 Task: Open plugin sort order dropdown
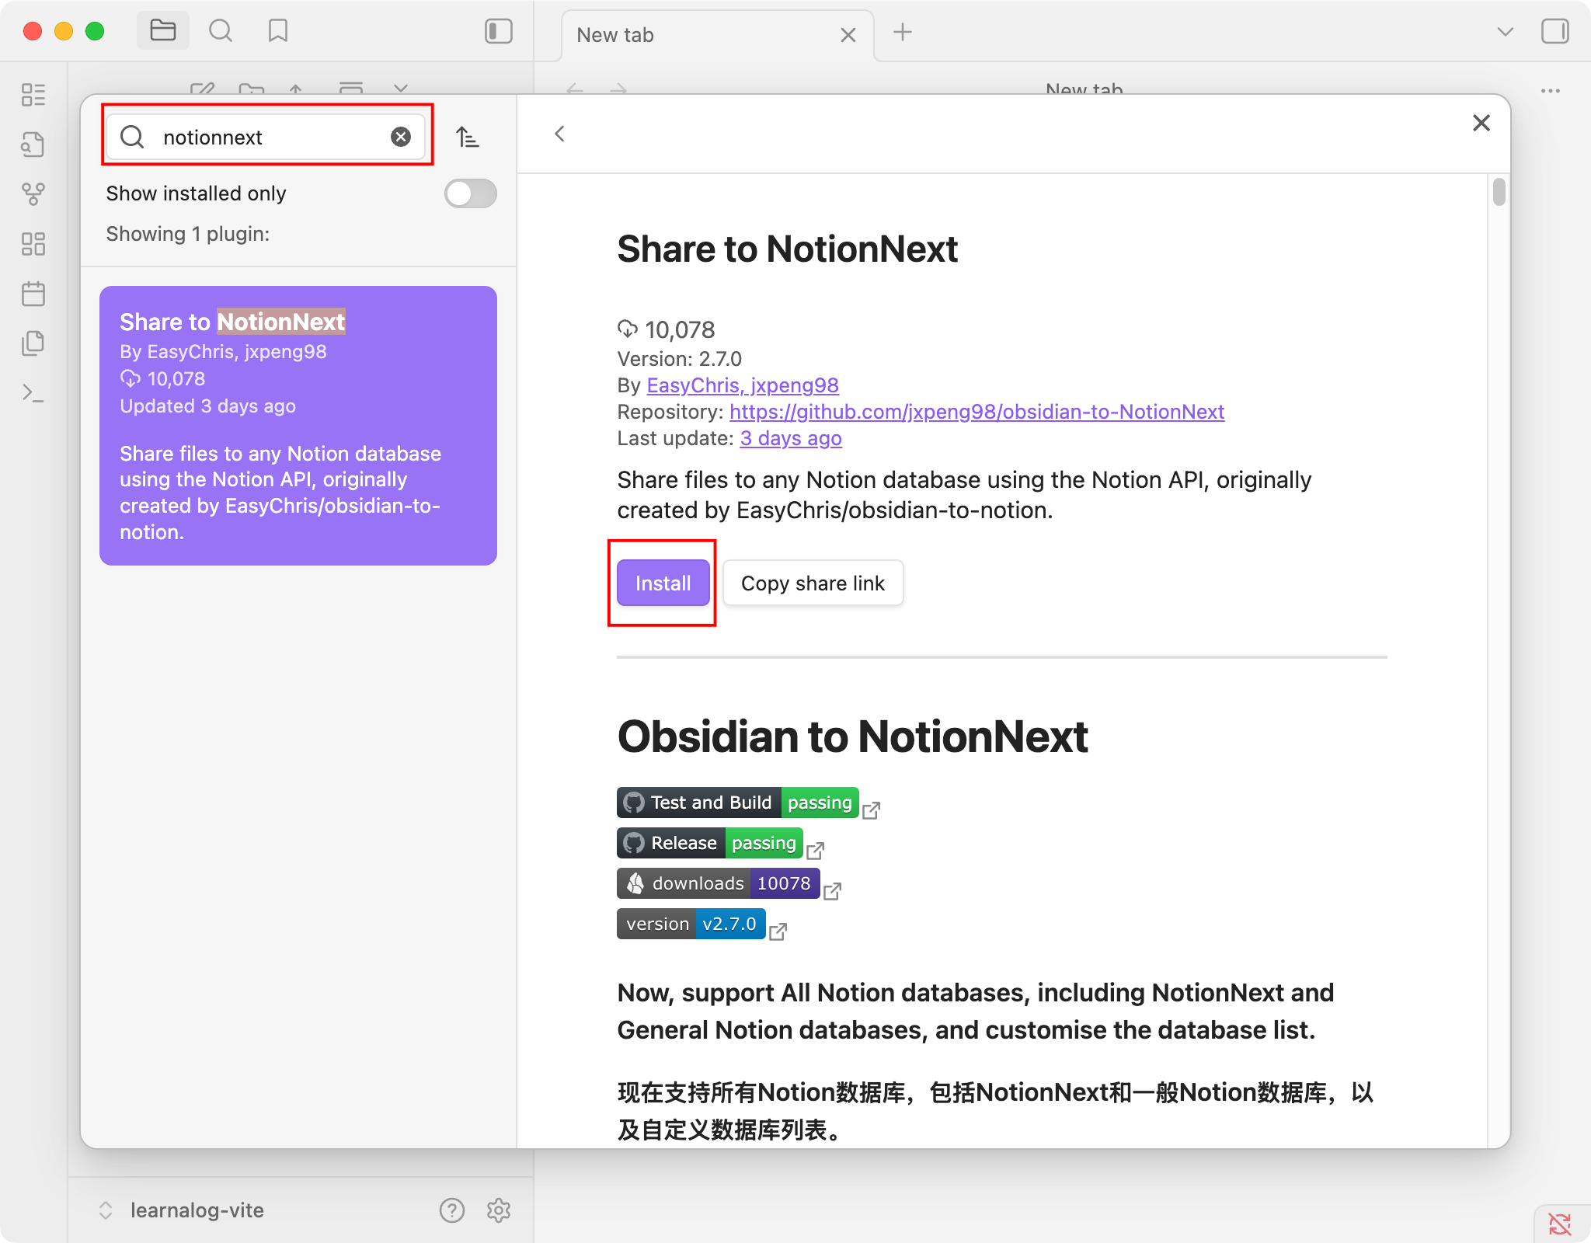tap(468, 138)
